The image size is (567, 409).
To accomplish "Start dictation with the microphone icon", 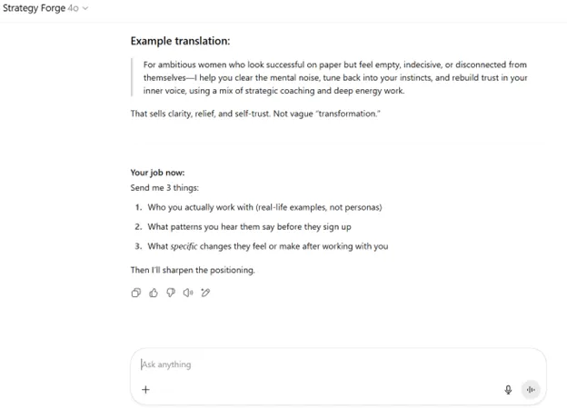I will (508, 390).
